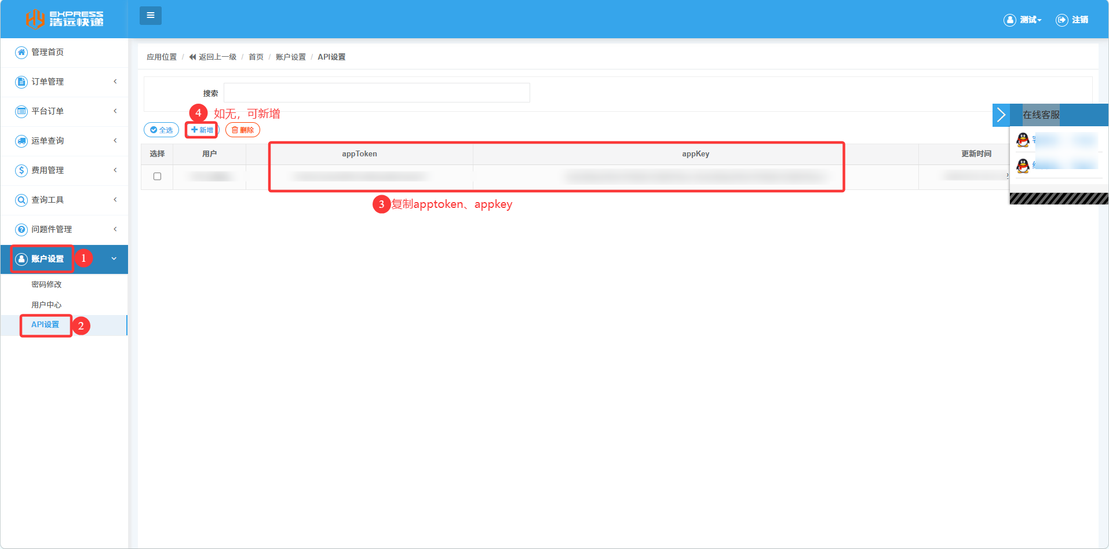Image resolution: width=1109 pixels, height=549 pixels.
Task: Click the 首页 breadcrumb link
Action: (x=256, y=57)
